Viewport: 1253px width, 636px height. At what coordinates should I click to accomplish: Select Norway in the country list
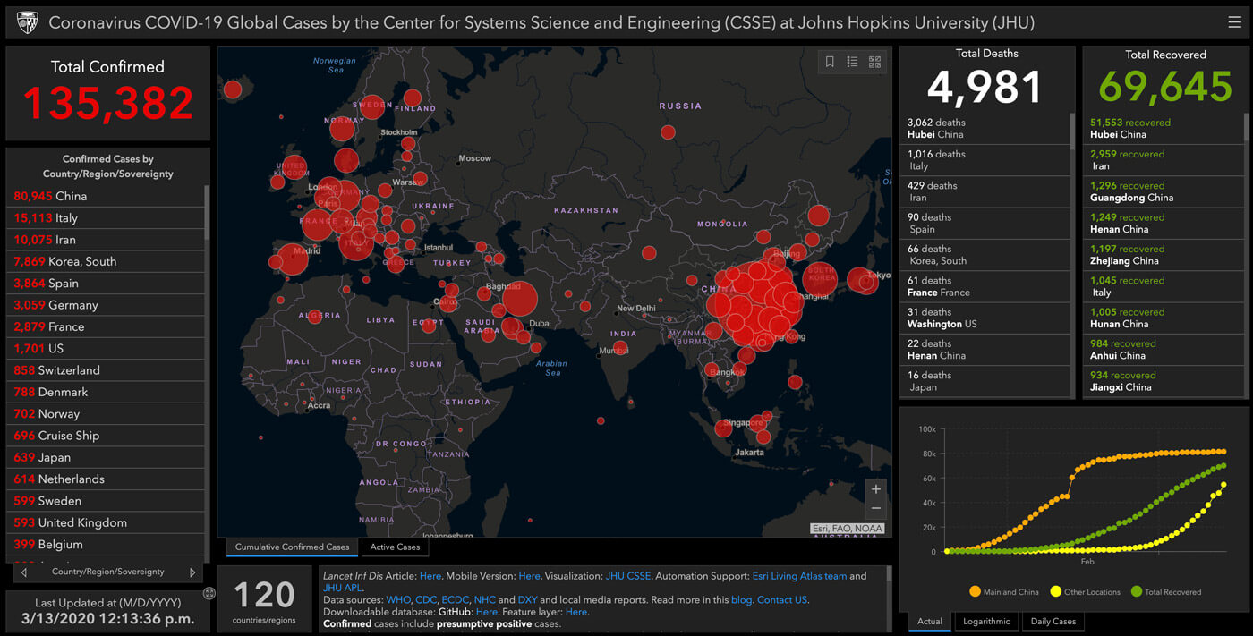pos(107,413)
